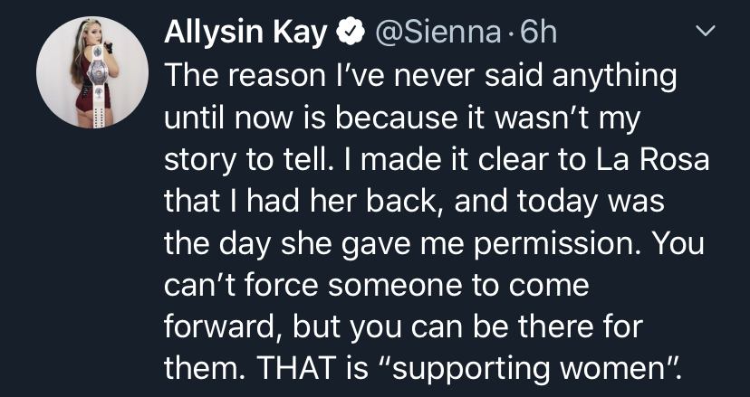The image size is (750, 397).
Task: Open the tweet options chevron menu
Action: [x=703, y=33]
